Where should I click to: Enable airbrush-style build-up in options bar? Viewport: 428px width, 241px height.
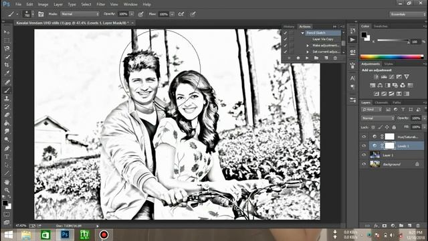pyautogui.click(x=181, y=14)
